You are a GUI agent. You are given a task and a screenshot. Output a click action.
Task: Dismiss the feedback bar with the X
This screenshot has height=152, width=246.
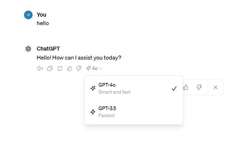point(215,88)
